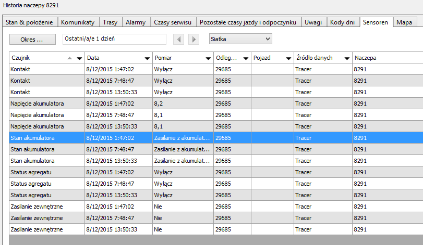Click sort arrow in Czujnik column header

(x=70, y=58)
